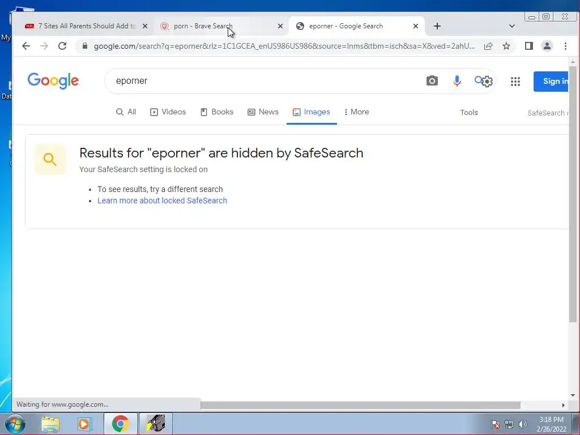Screen dimensions: 580x435
Task: Click the 'Results for "eporner" are hidden' heading
Action: (x=221, y=153)
